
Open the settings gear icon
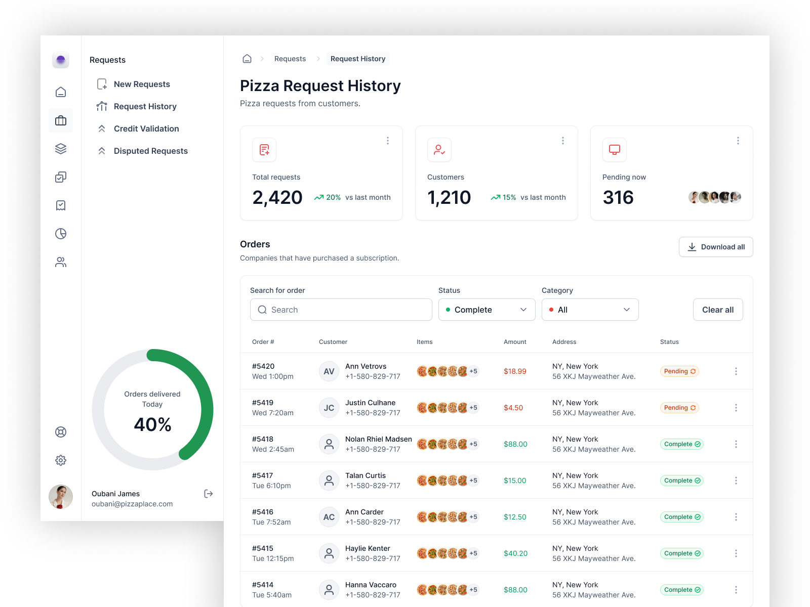point(61,460)
